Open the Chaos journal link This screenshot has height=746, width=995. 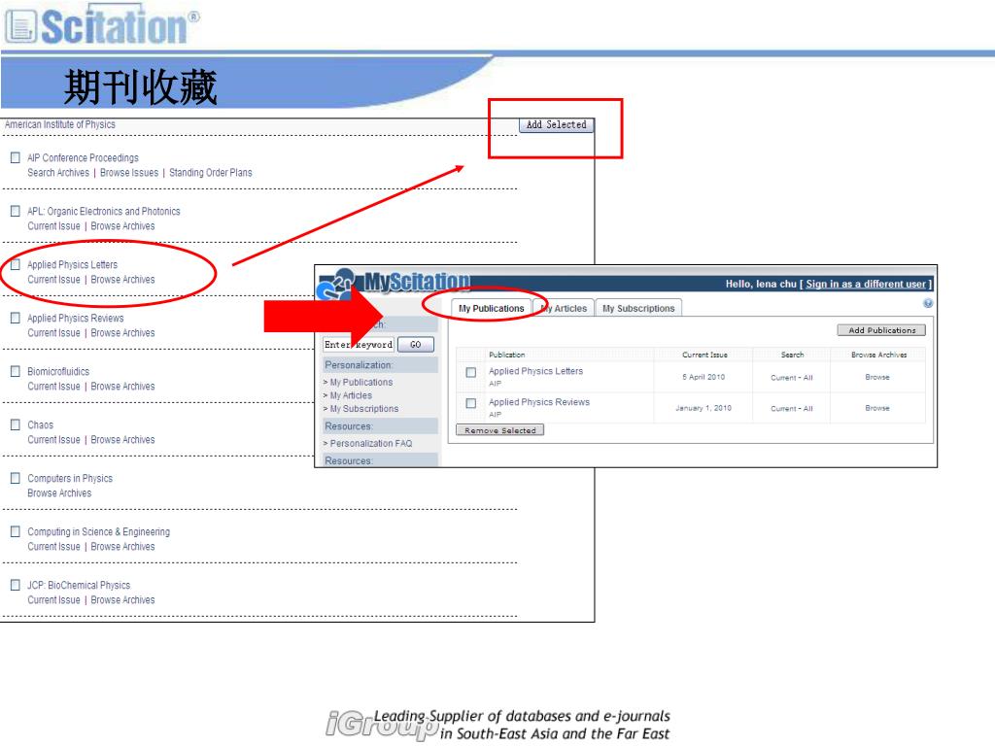(41, 424)
